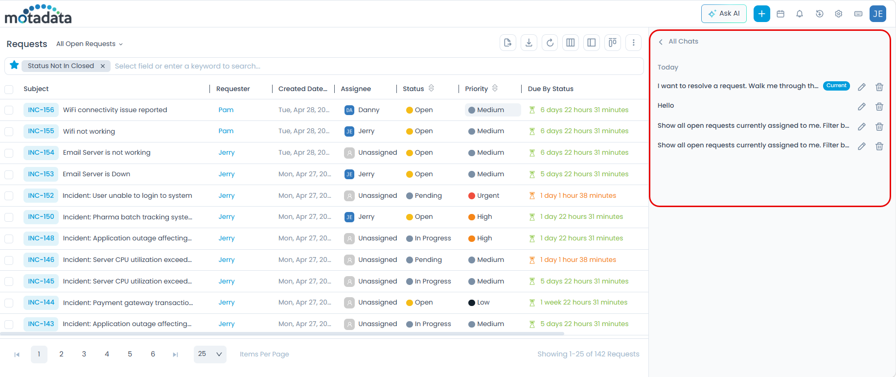Change Unassigned assignee on INC-154
This screenshot has height=377, width=896.
pyautogui.click(x=370, y=152)
